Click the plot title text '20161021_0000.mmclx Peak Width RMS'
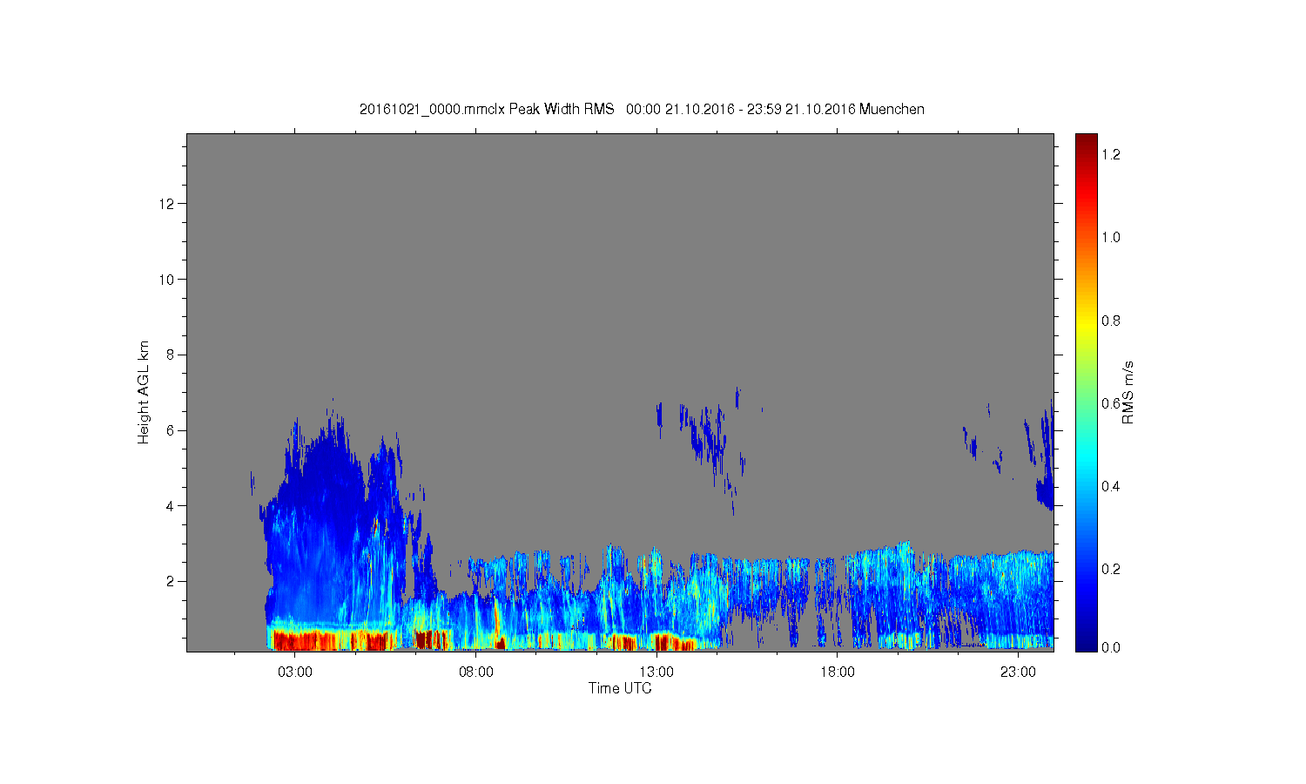This screenshot has height=784, width=1306. [487, 109]
